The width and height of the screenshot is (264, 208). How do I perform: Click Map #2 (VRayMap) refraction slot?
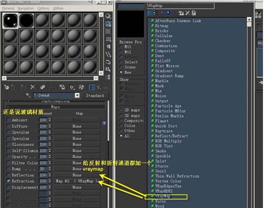click(x=77, y=181)
